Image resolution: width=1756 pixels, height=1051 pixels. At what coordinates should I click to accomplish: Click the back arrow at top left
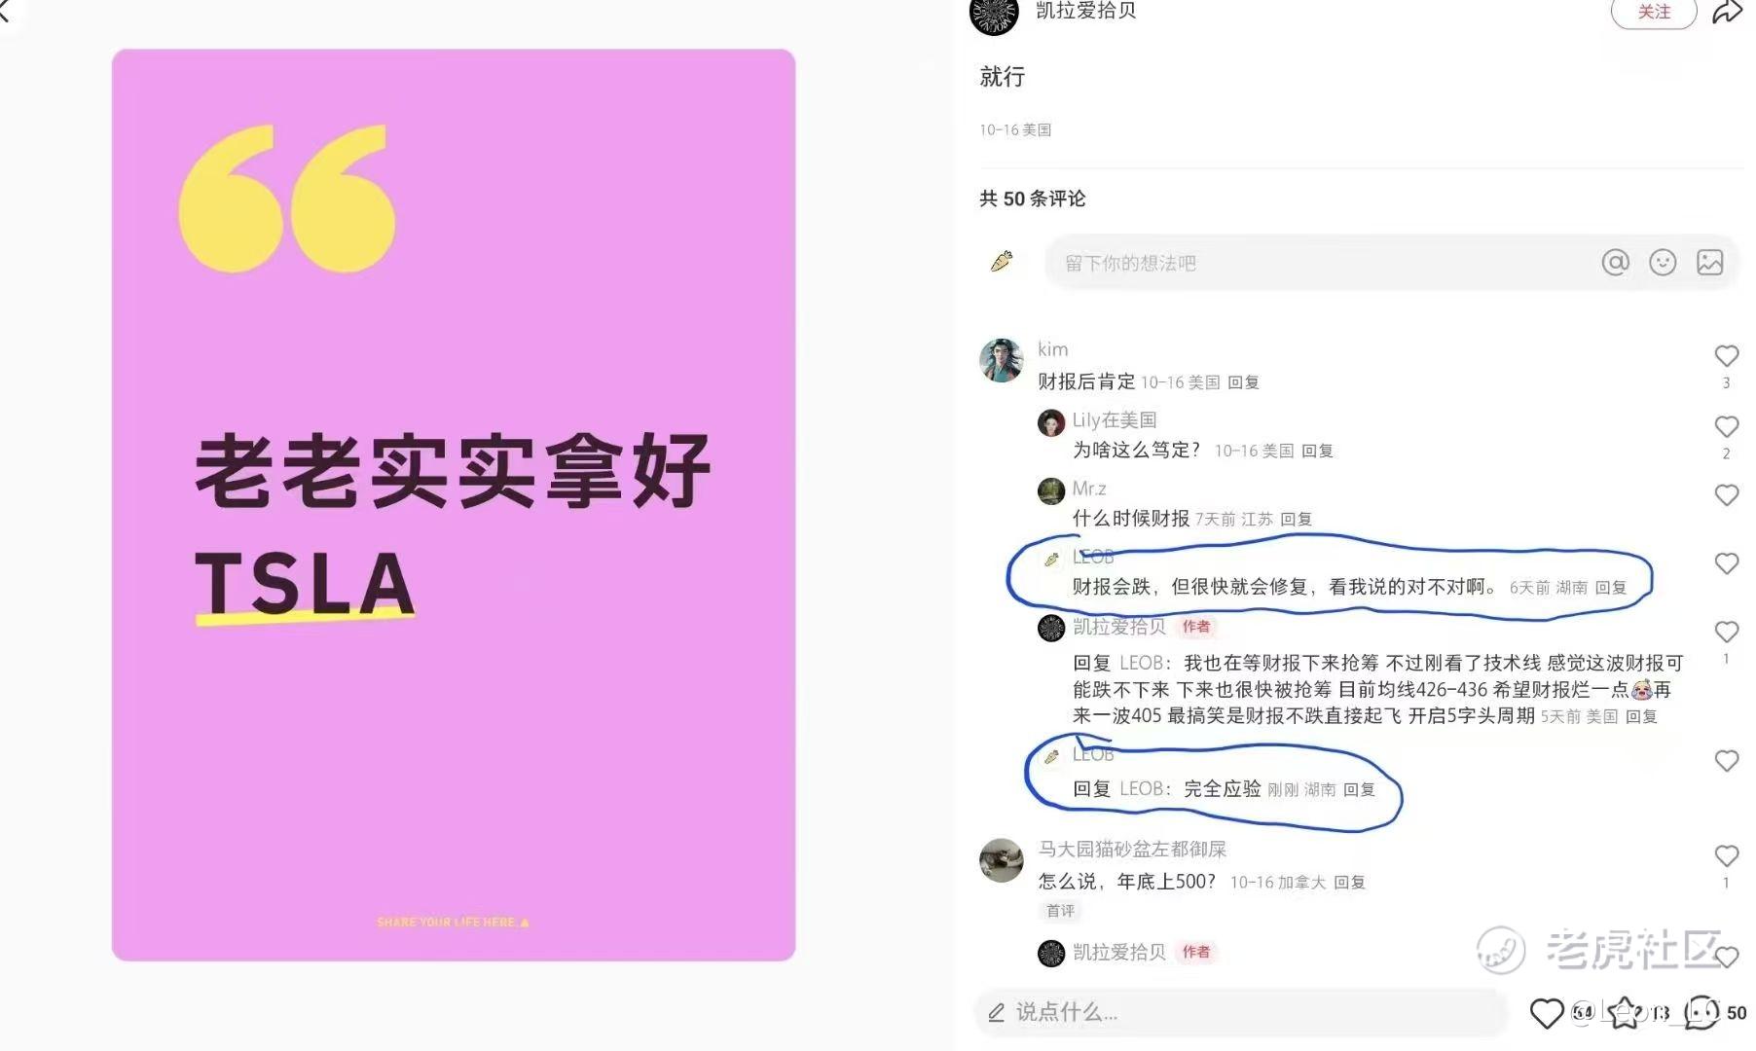[6, 12]
